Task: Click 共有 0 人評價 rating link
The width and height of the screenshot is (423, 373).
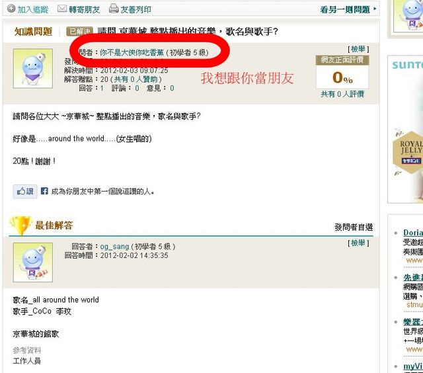Action: coord(342,94)
